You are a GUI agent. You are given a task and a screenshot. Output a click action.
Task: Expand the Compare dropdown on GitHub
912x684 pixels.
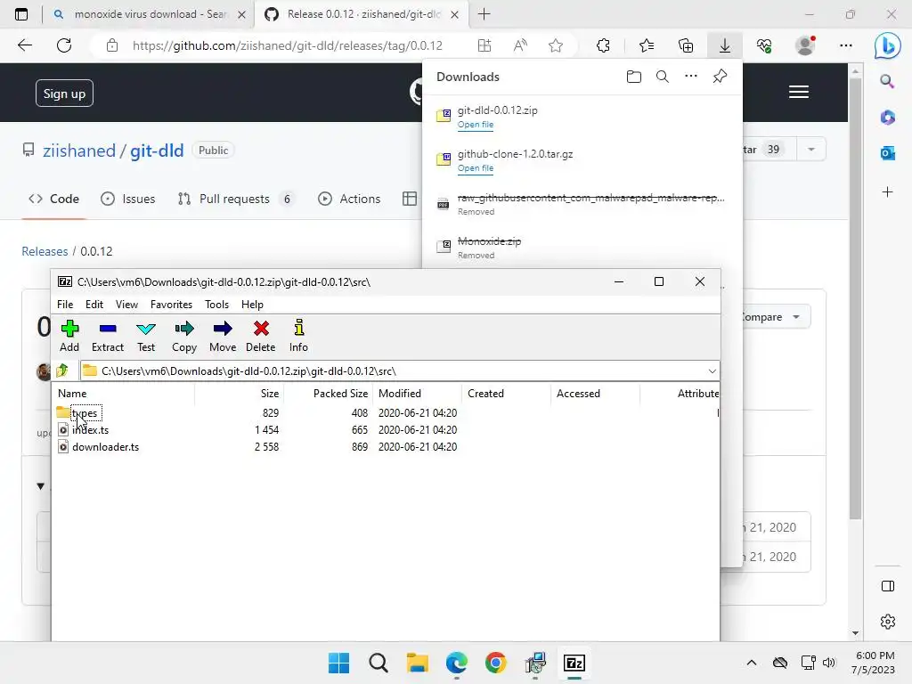[x=796, y=317]
